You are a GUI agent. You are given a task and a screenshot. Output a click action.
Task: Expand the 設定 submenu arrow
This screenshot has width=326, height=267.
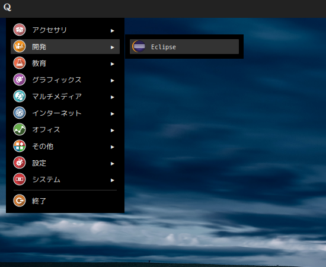coord(113,164)
